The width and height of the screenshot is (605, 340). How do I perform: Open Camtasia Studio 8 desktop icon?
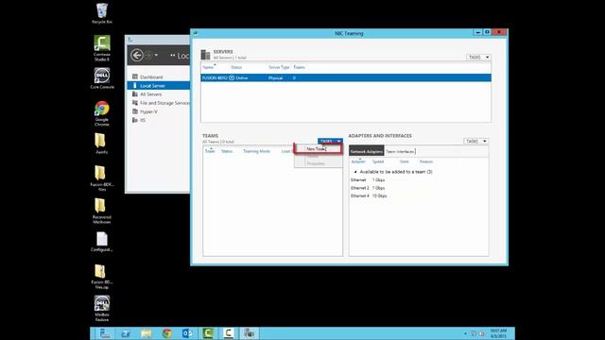102,48
